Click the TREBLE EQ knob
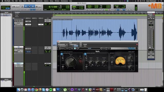The image size is (164, 92). [x=104, y=62]
